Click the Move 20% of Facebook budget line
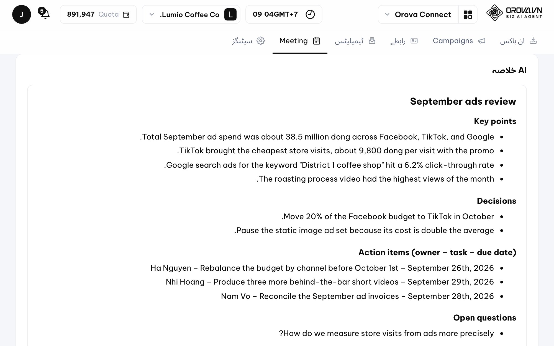This screenshot has width=554, height=346. pos(388,216)
